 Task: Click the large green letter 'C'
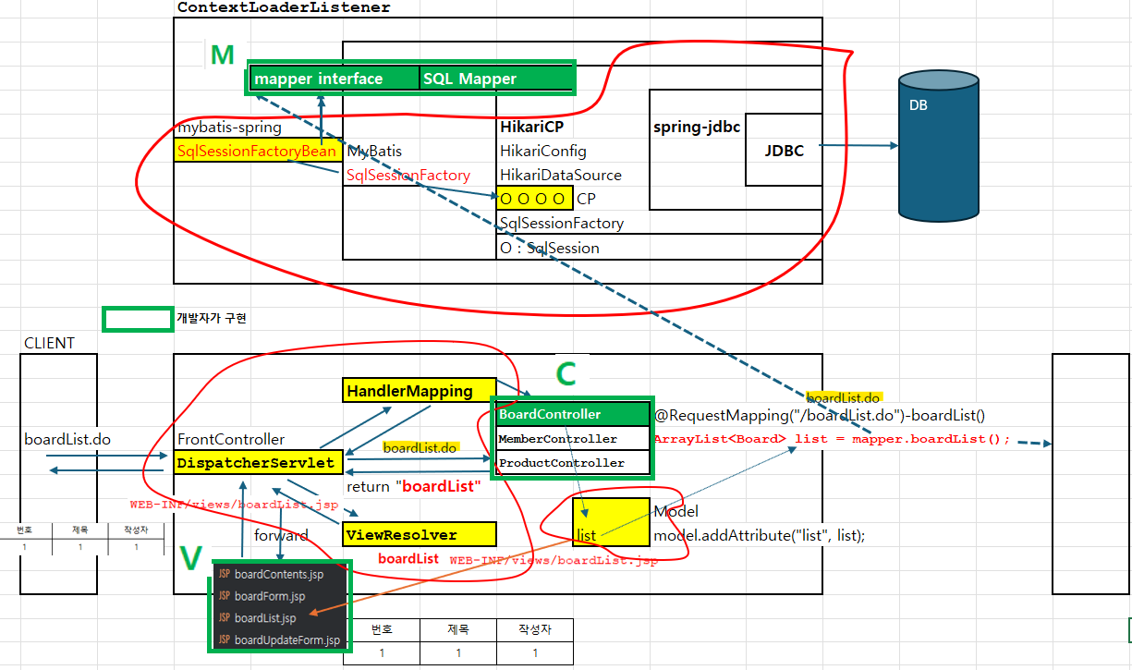click(x=566, y=374)
